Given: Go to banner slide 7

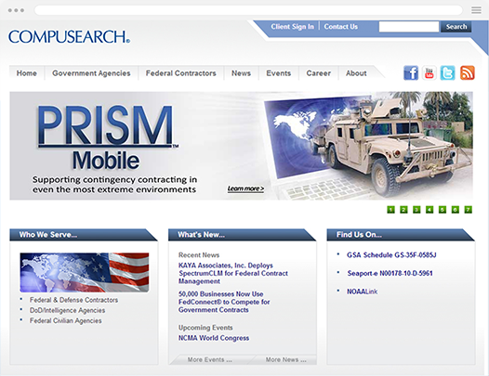Looking at the screenshot, I should tap(469, 210).
